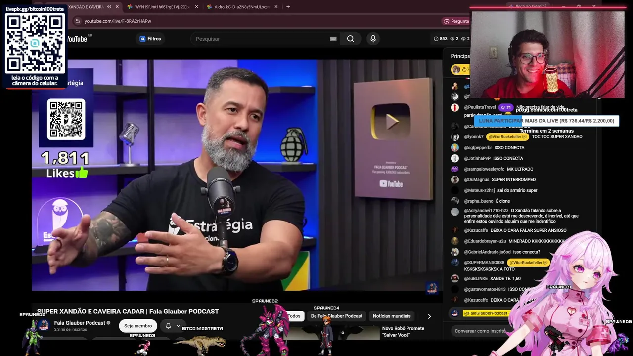Click the YouTube logo
The image size is (633, 356).
click(x=77, y=39)
